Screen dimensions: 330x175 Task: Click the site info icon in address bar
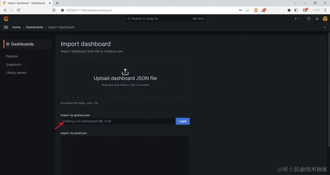(62, 10)
